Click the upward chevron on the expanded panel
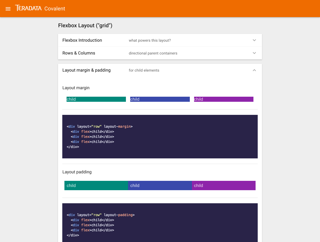 [254, 70]
